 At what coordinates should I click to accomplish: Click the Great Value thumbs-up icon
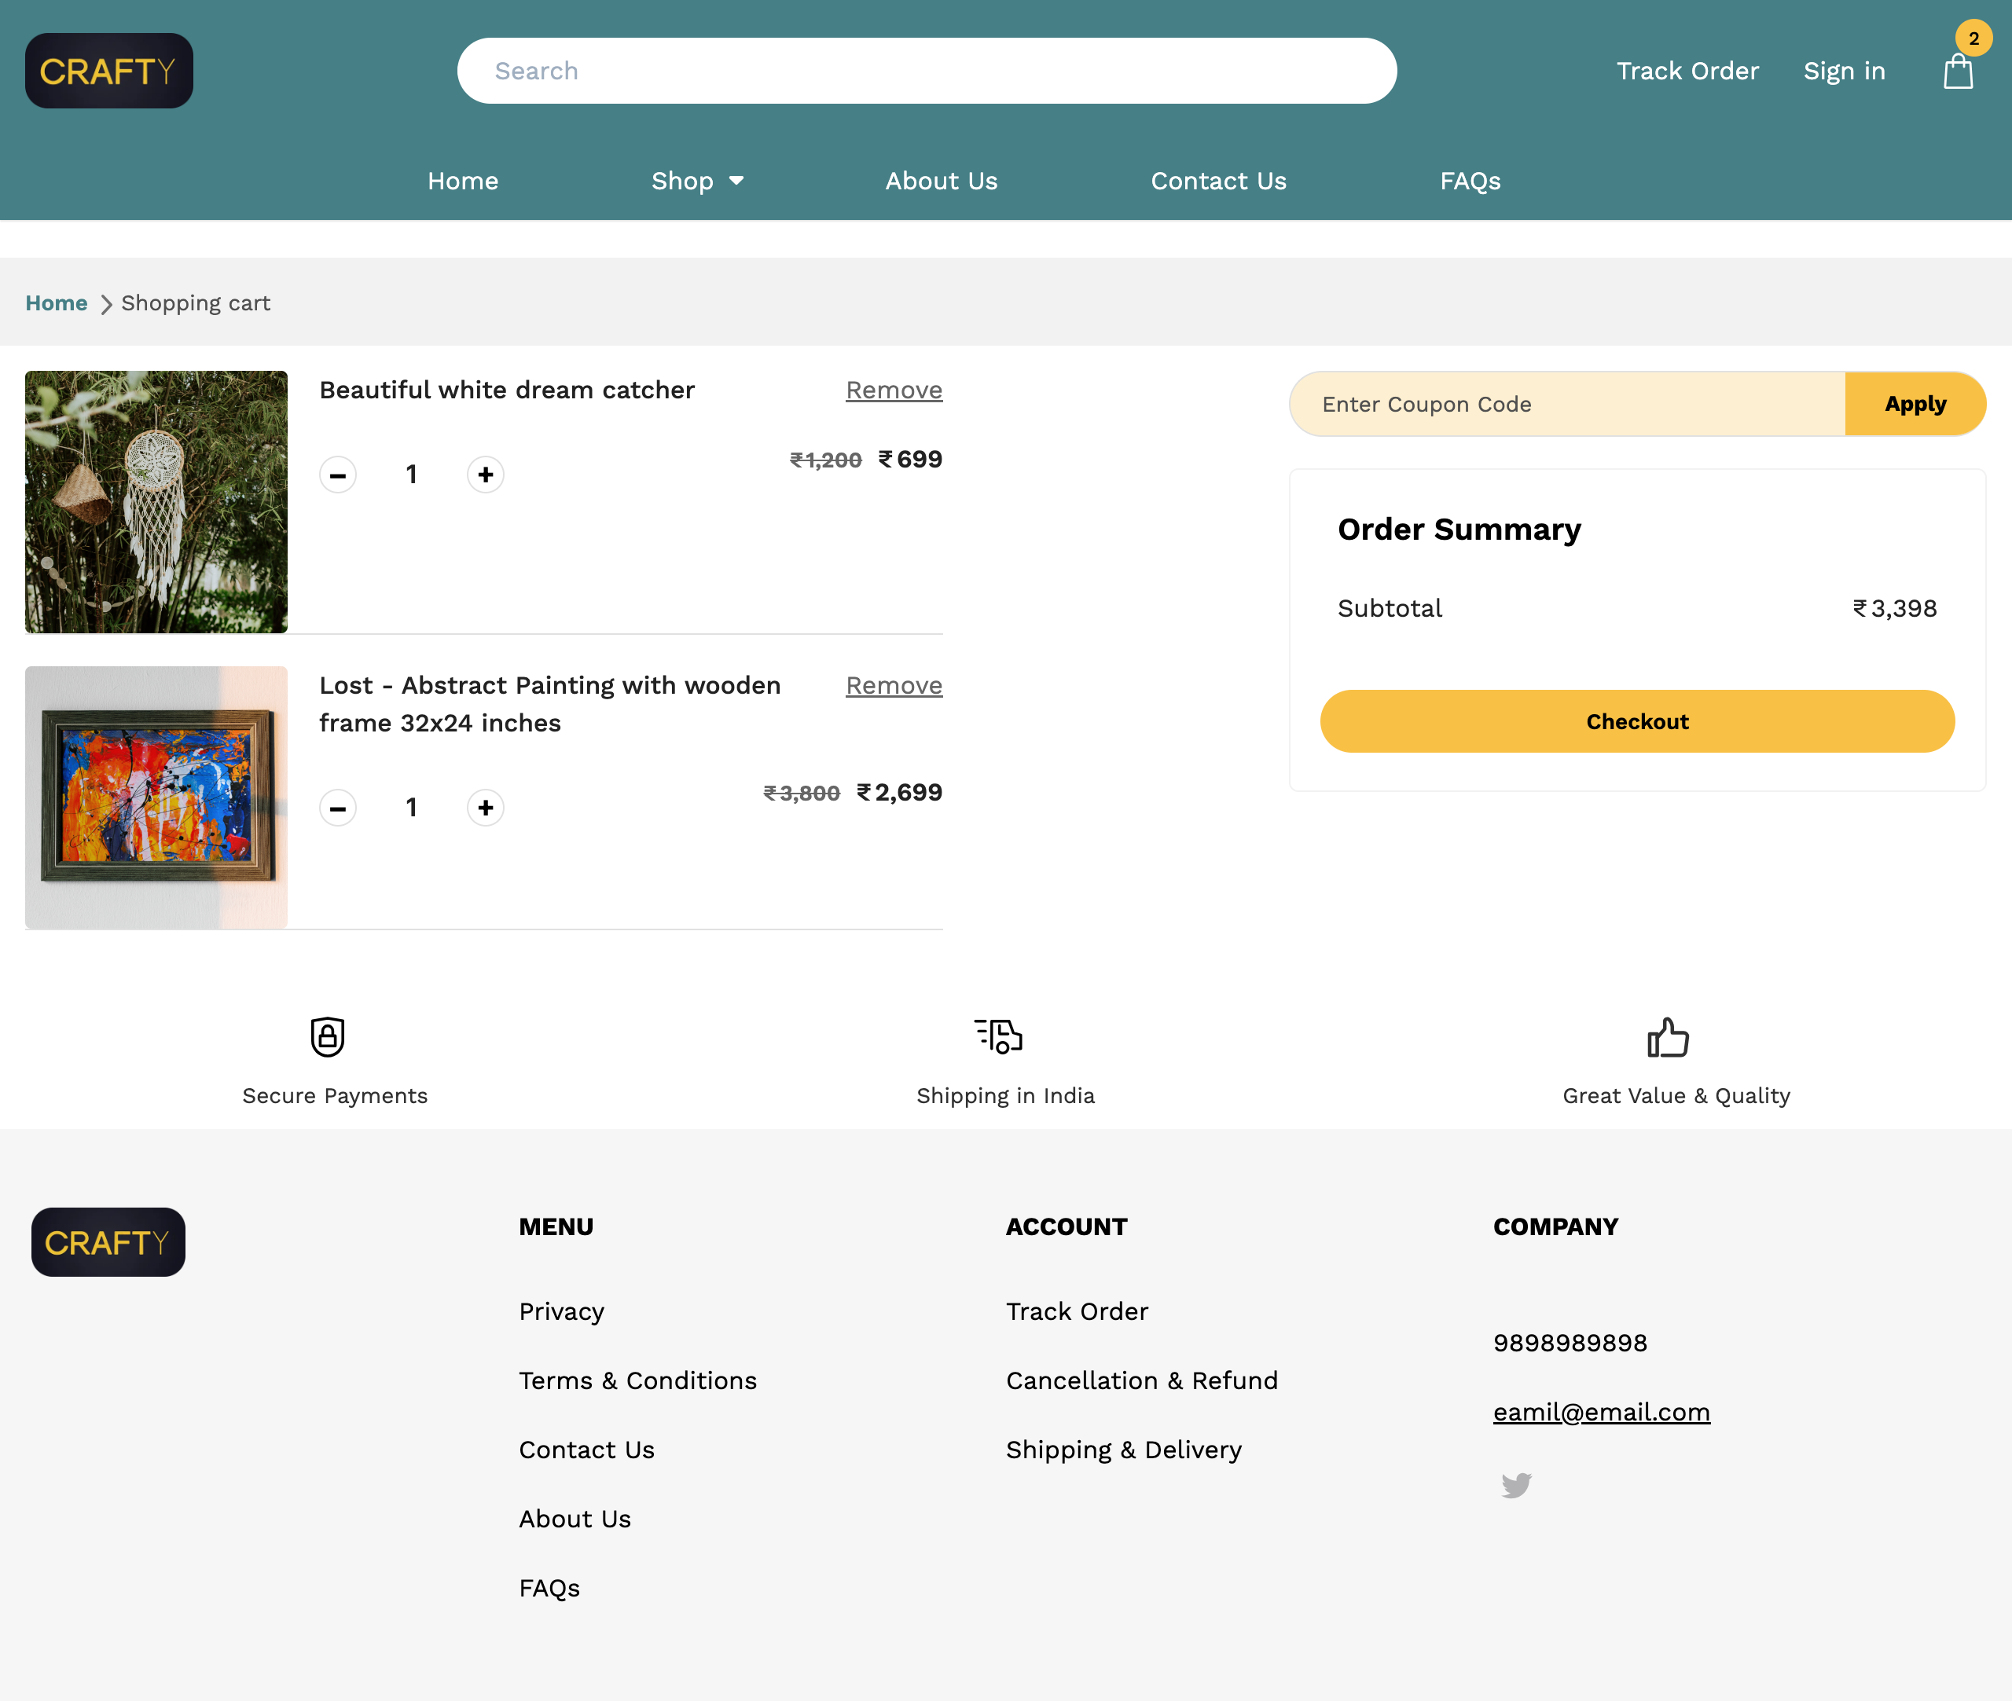click(1668, 1038)
